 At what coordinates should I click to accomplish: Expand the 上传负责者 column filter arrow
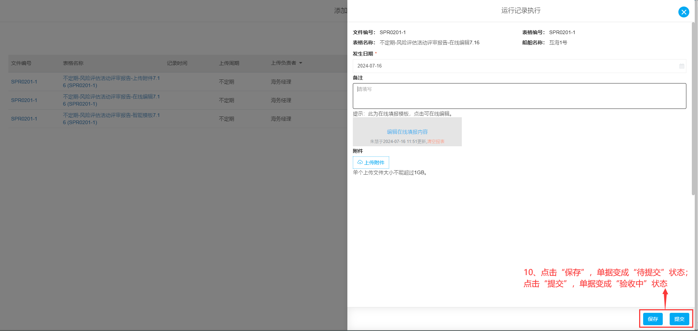coord(300,63)
